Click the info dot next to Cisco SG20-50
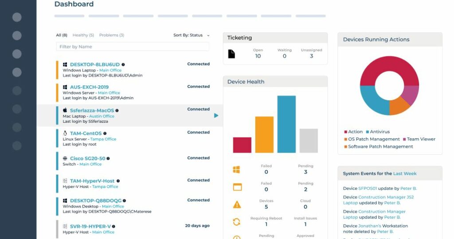 108,158
